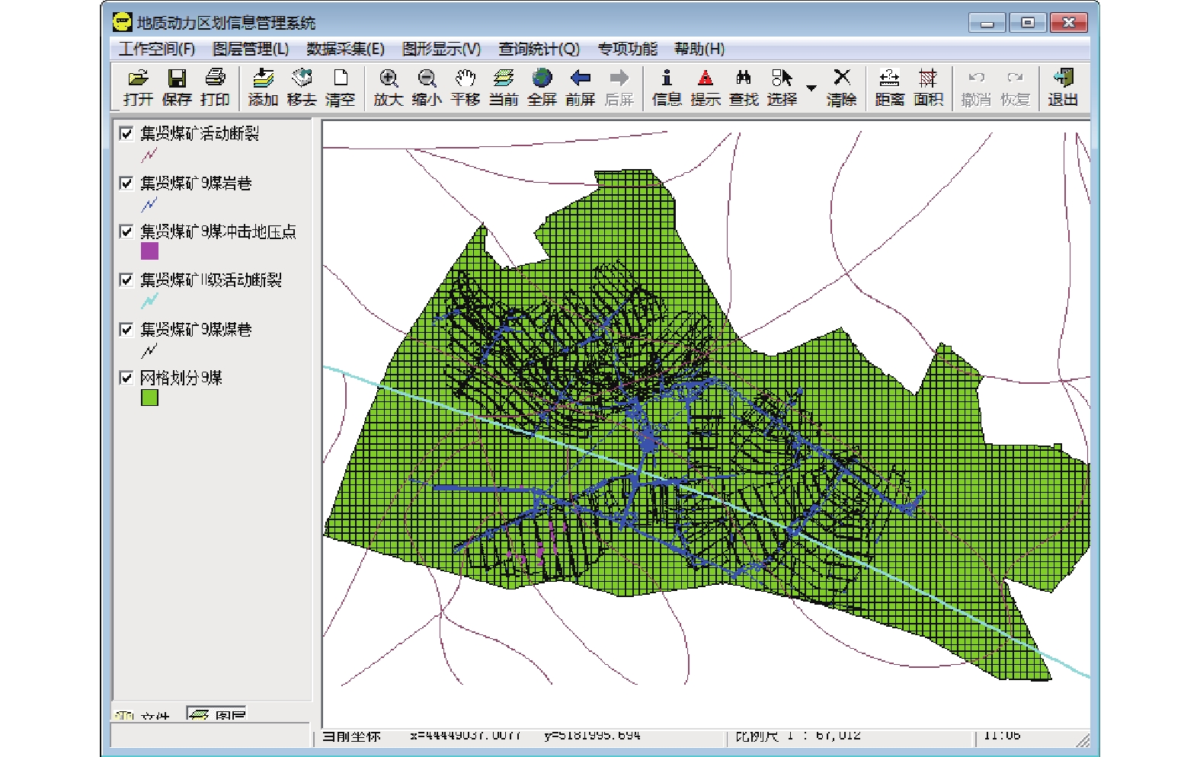Open the 查询统计(Q) menu
The height and width of the screenshot is (757, 1200).
coord(539,50)
